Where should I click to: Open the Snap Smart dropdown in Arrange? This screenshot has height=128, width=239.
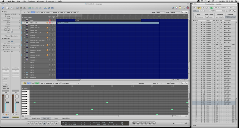[x=160, y=12]
